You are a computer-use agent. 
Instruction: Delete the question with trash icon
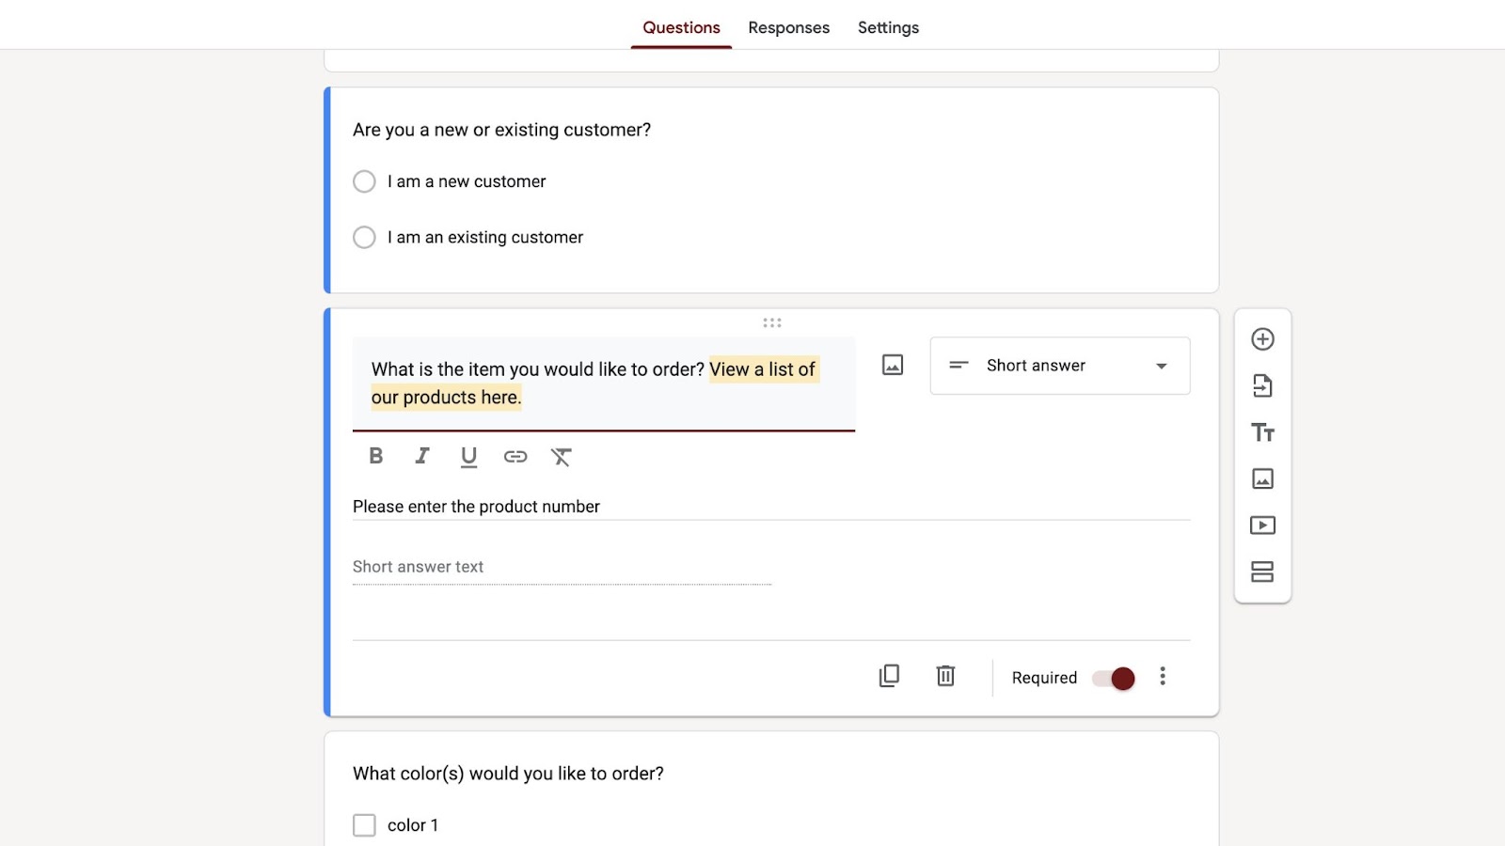pyautogui.click(x=945, y=676)
